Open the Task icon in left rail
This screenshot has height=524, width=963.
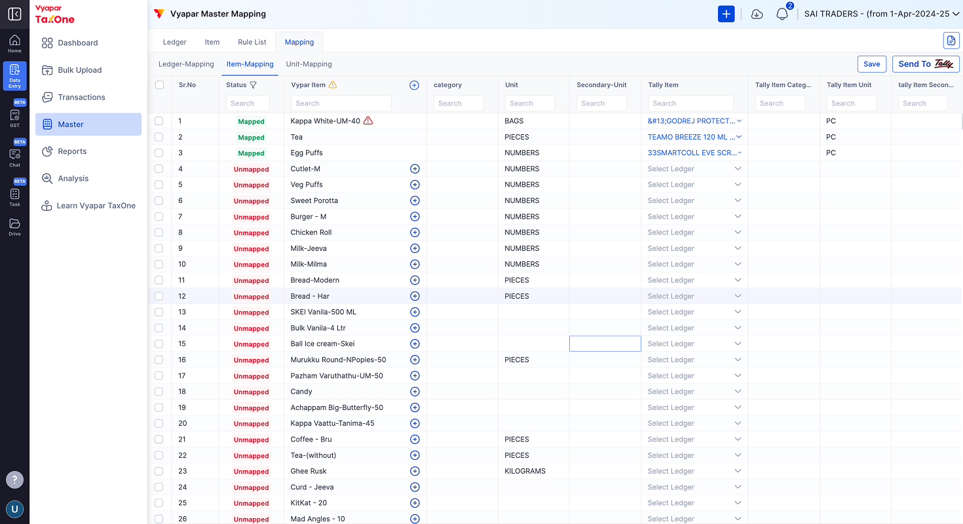click(x=14, y=196)
